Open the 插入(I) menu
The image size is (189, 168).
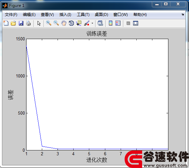tap(65, 15)
